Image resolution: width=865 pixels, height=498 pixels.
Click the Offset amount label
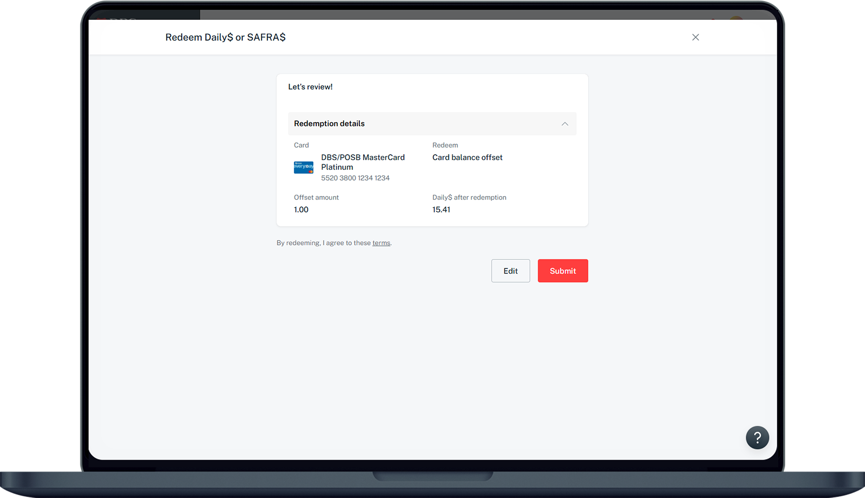click(316, 197)
